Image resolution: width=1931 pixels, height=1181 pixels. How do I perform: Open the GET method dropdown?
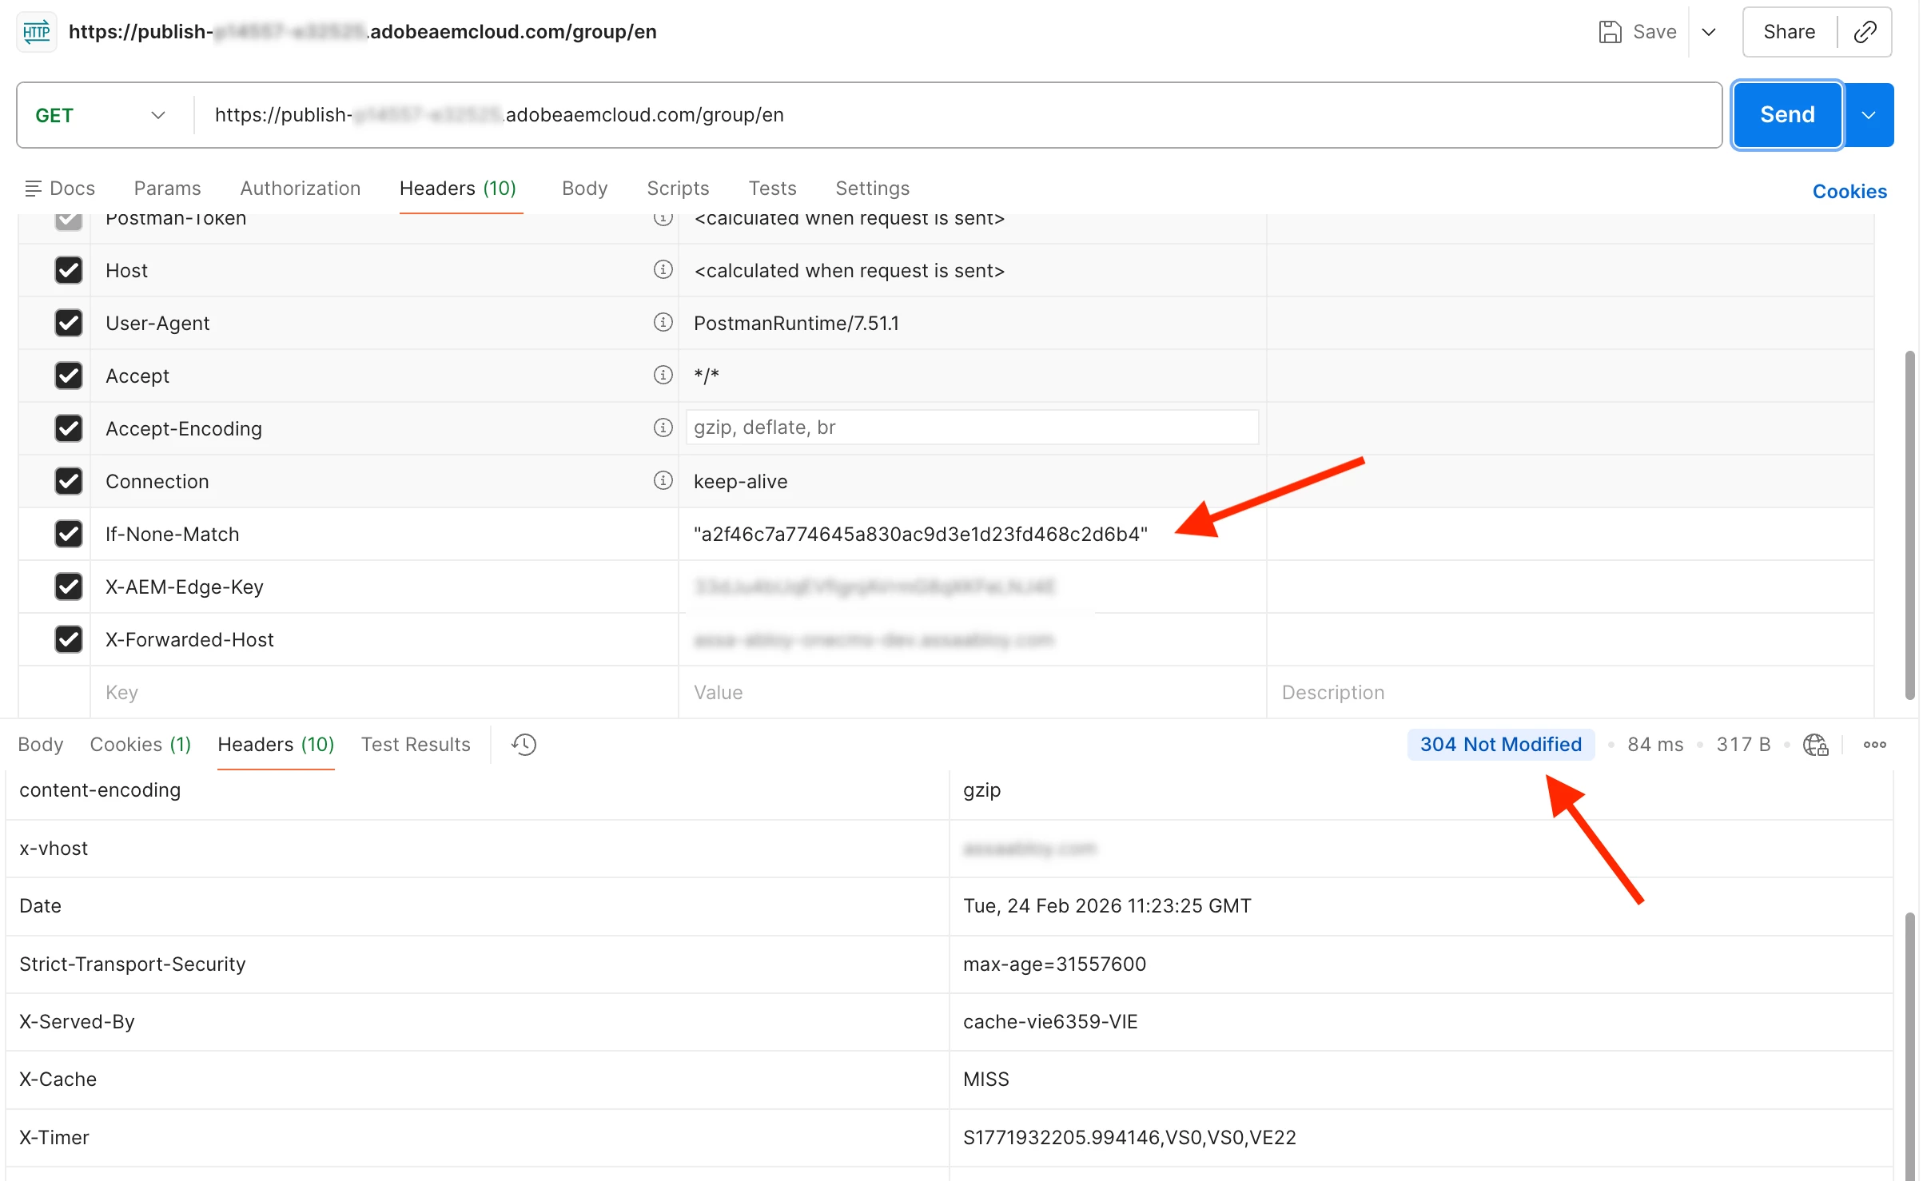point(100,115)
